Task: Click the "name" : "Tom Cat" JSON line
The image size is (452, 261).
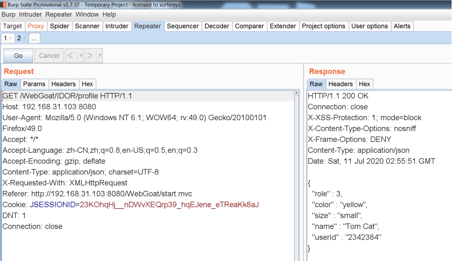Action: point(345,227)
